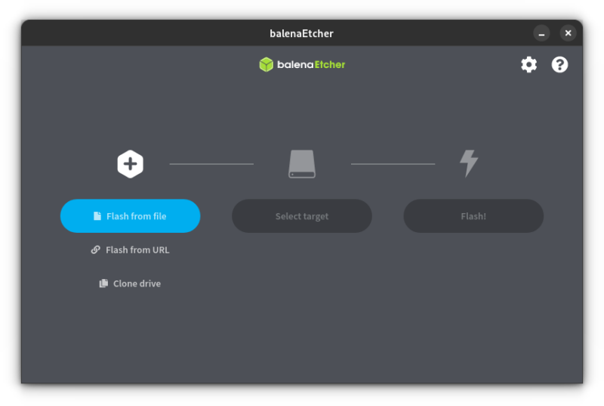This screenshot has width=604, height=406.
Task: Click the Select target button
Action: (x=301, y=216)
